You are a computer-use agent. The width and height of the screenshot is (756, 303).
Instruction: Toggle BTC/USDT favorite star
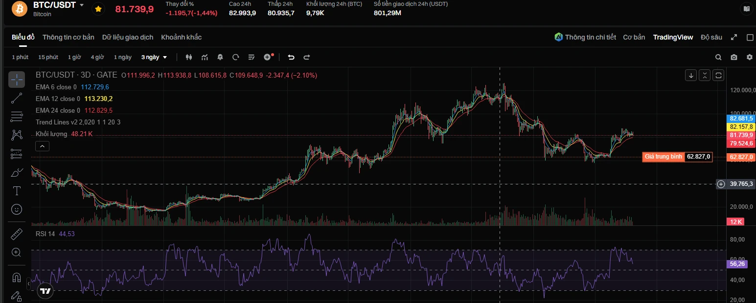[98, 9]
